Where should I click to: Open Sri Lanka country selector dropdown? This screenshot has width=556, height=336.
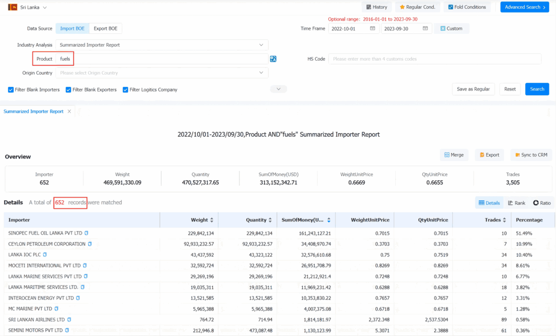pyautogui.click(x=28, y=7)
